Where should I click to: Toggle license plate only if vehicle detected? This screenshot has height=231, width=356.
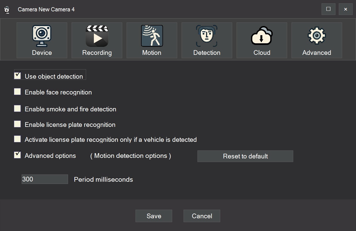pos(17,139)
